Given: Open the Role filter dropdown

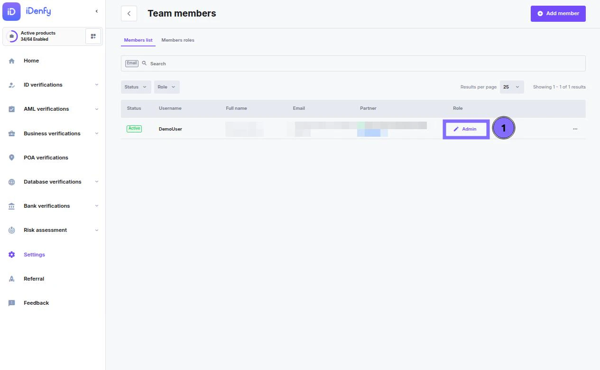Looking at the screenshot, I should (x=166, y=87).
